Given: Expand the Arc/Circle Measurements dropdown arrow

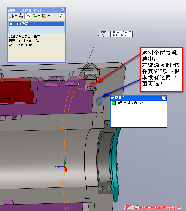Looking at the screenshot, I should coord(16,16).
